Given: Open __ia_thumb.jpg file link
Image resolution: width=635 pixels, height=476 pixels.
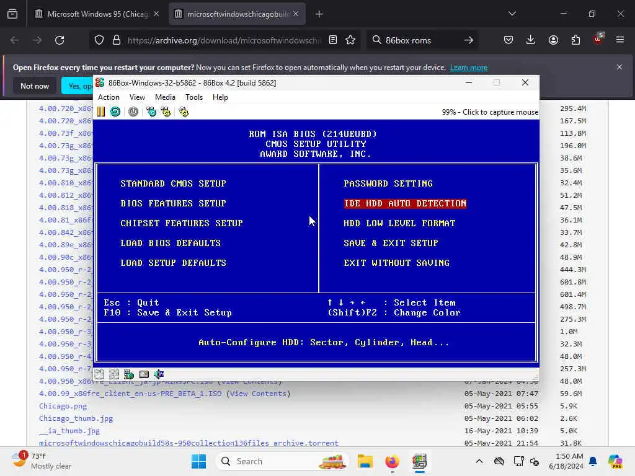Looking at the screenshot, I should [69, 431].
